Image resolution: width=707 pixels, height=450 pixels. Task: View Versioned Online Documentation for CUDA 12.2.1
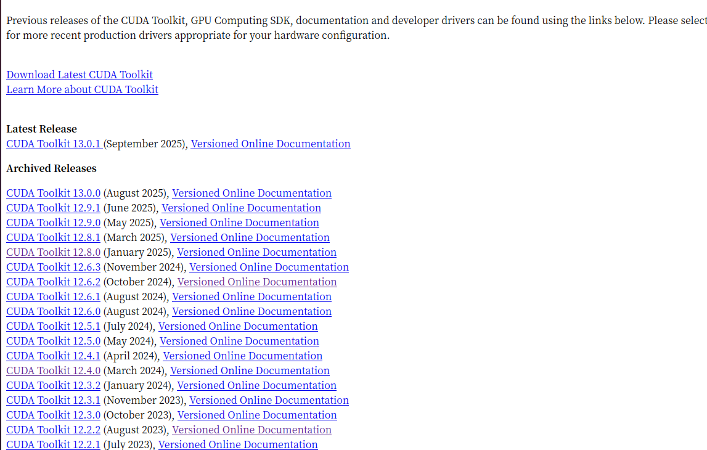click(238, 444)
